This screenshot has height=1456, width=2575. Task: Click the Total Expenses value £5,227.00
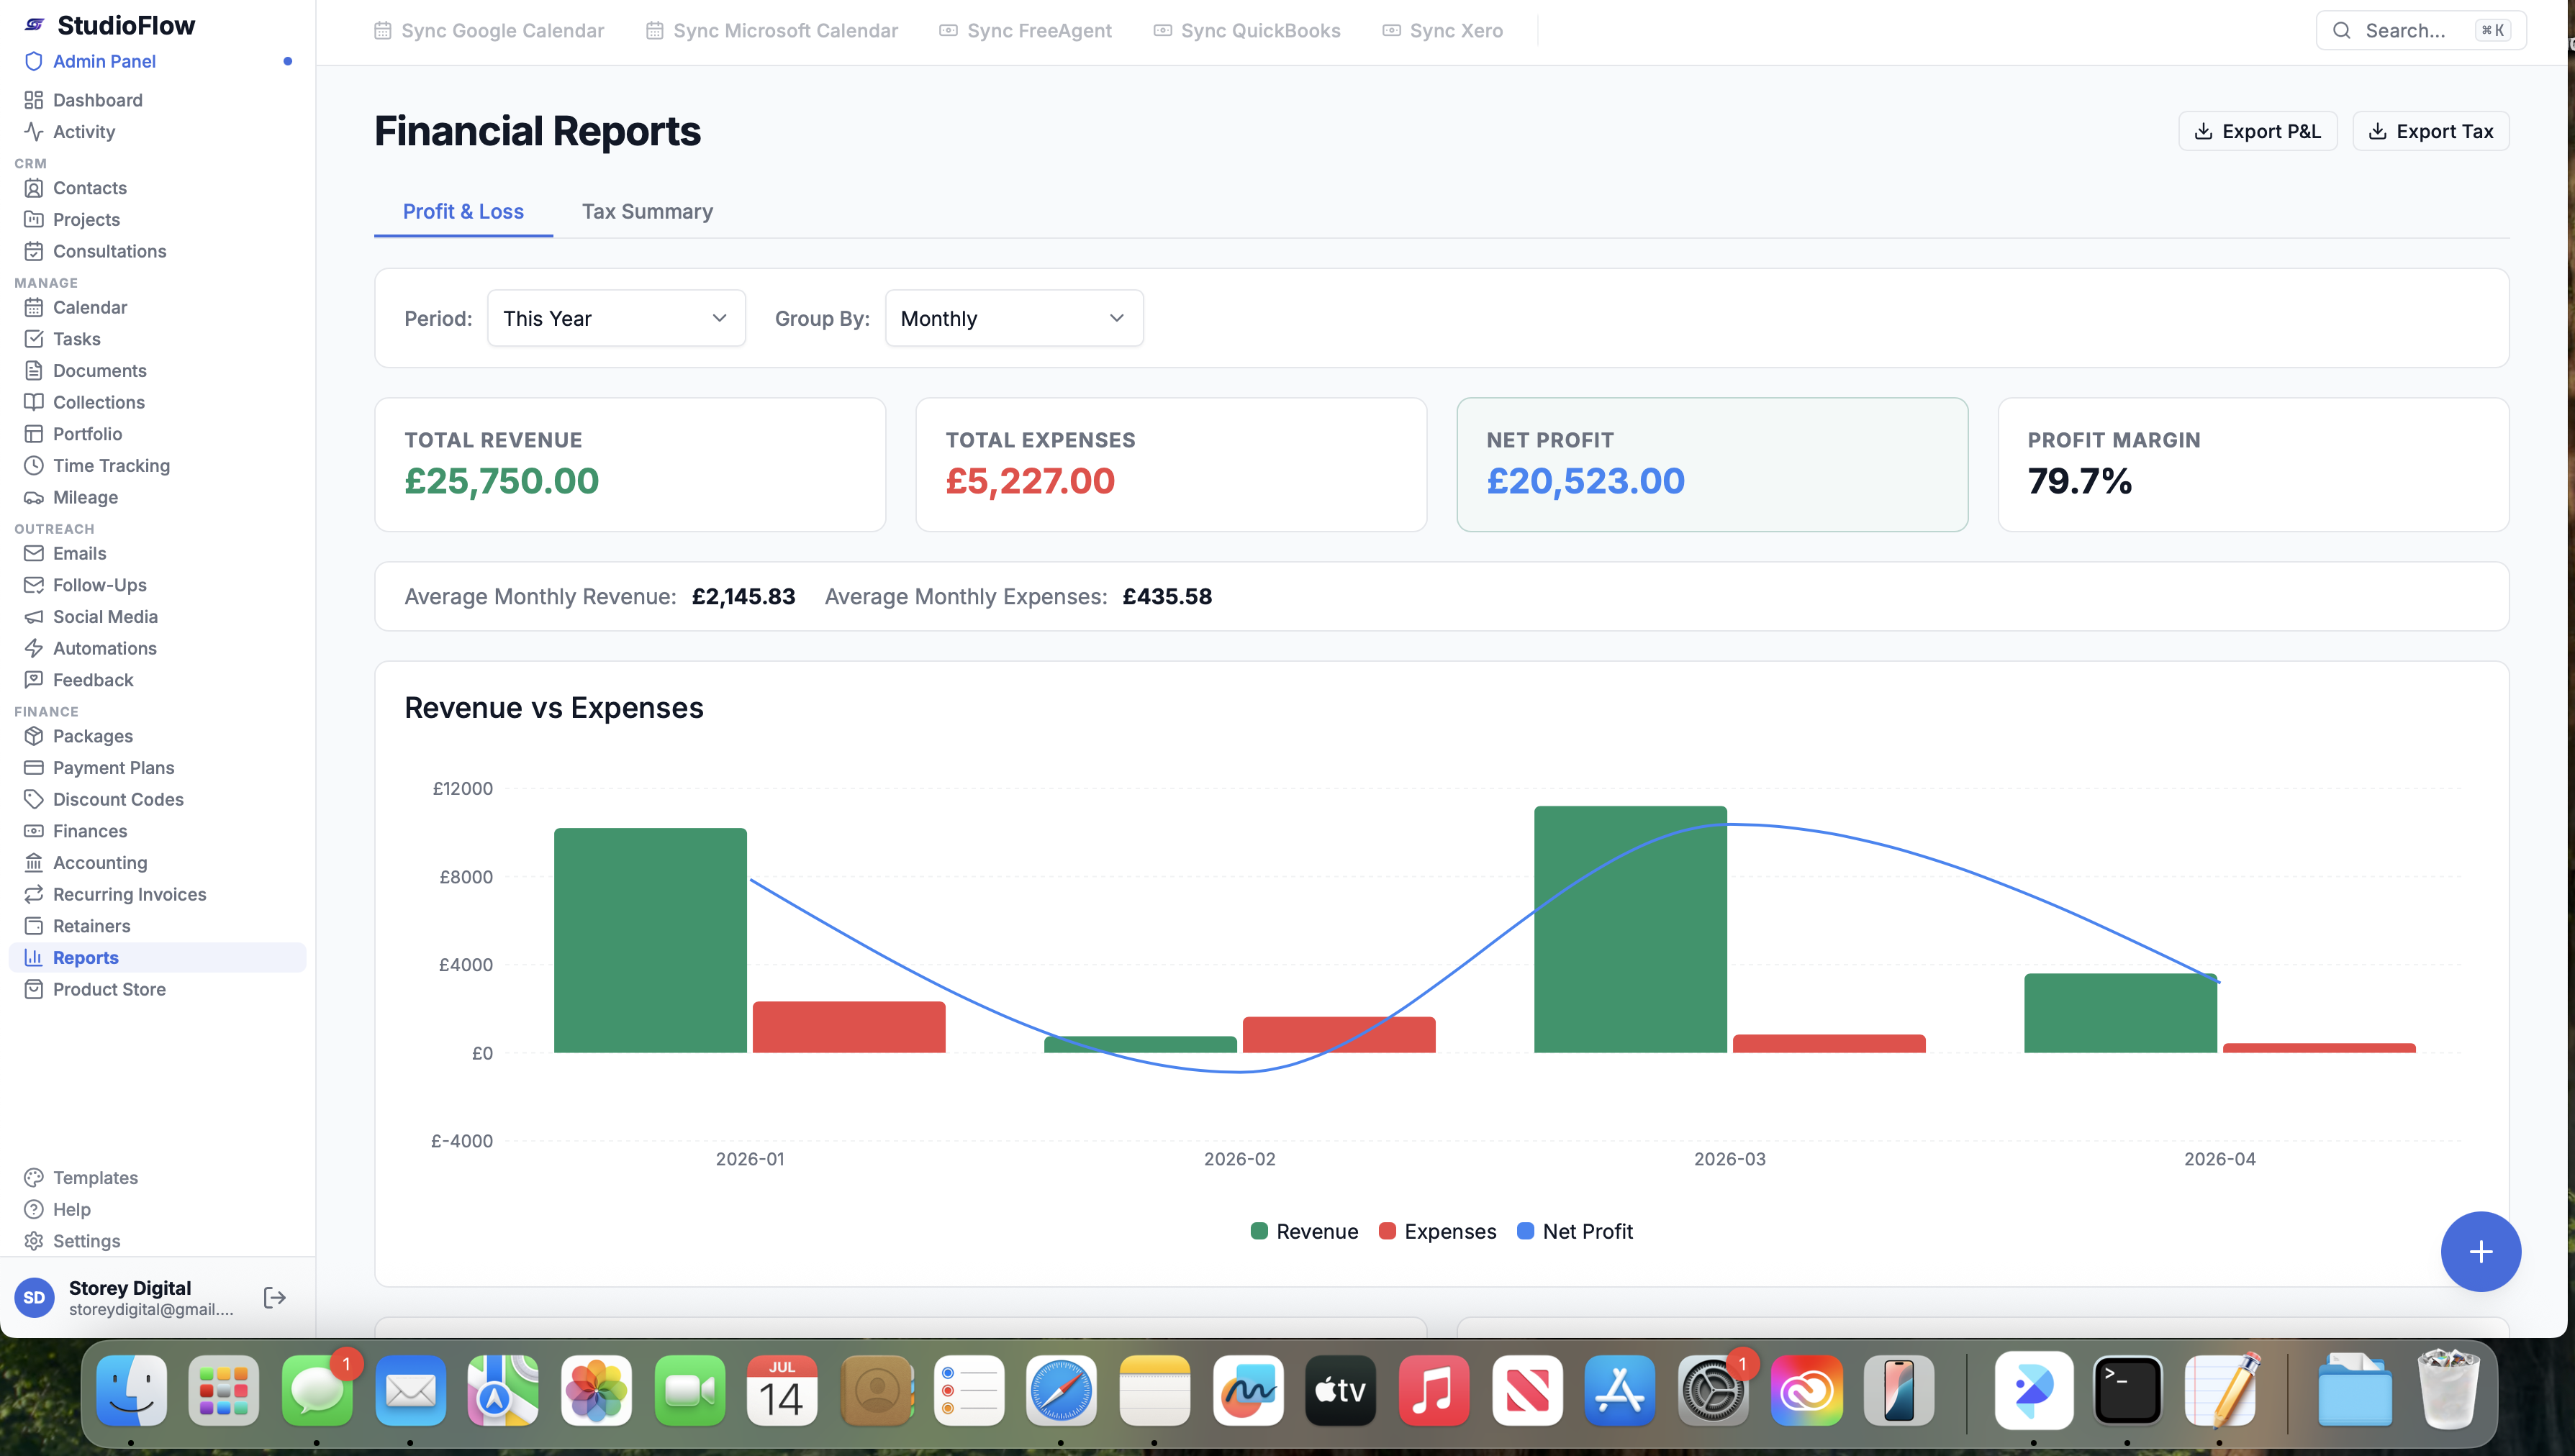[x=1031, y=481]
